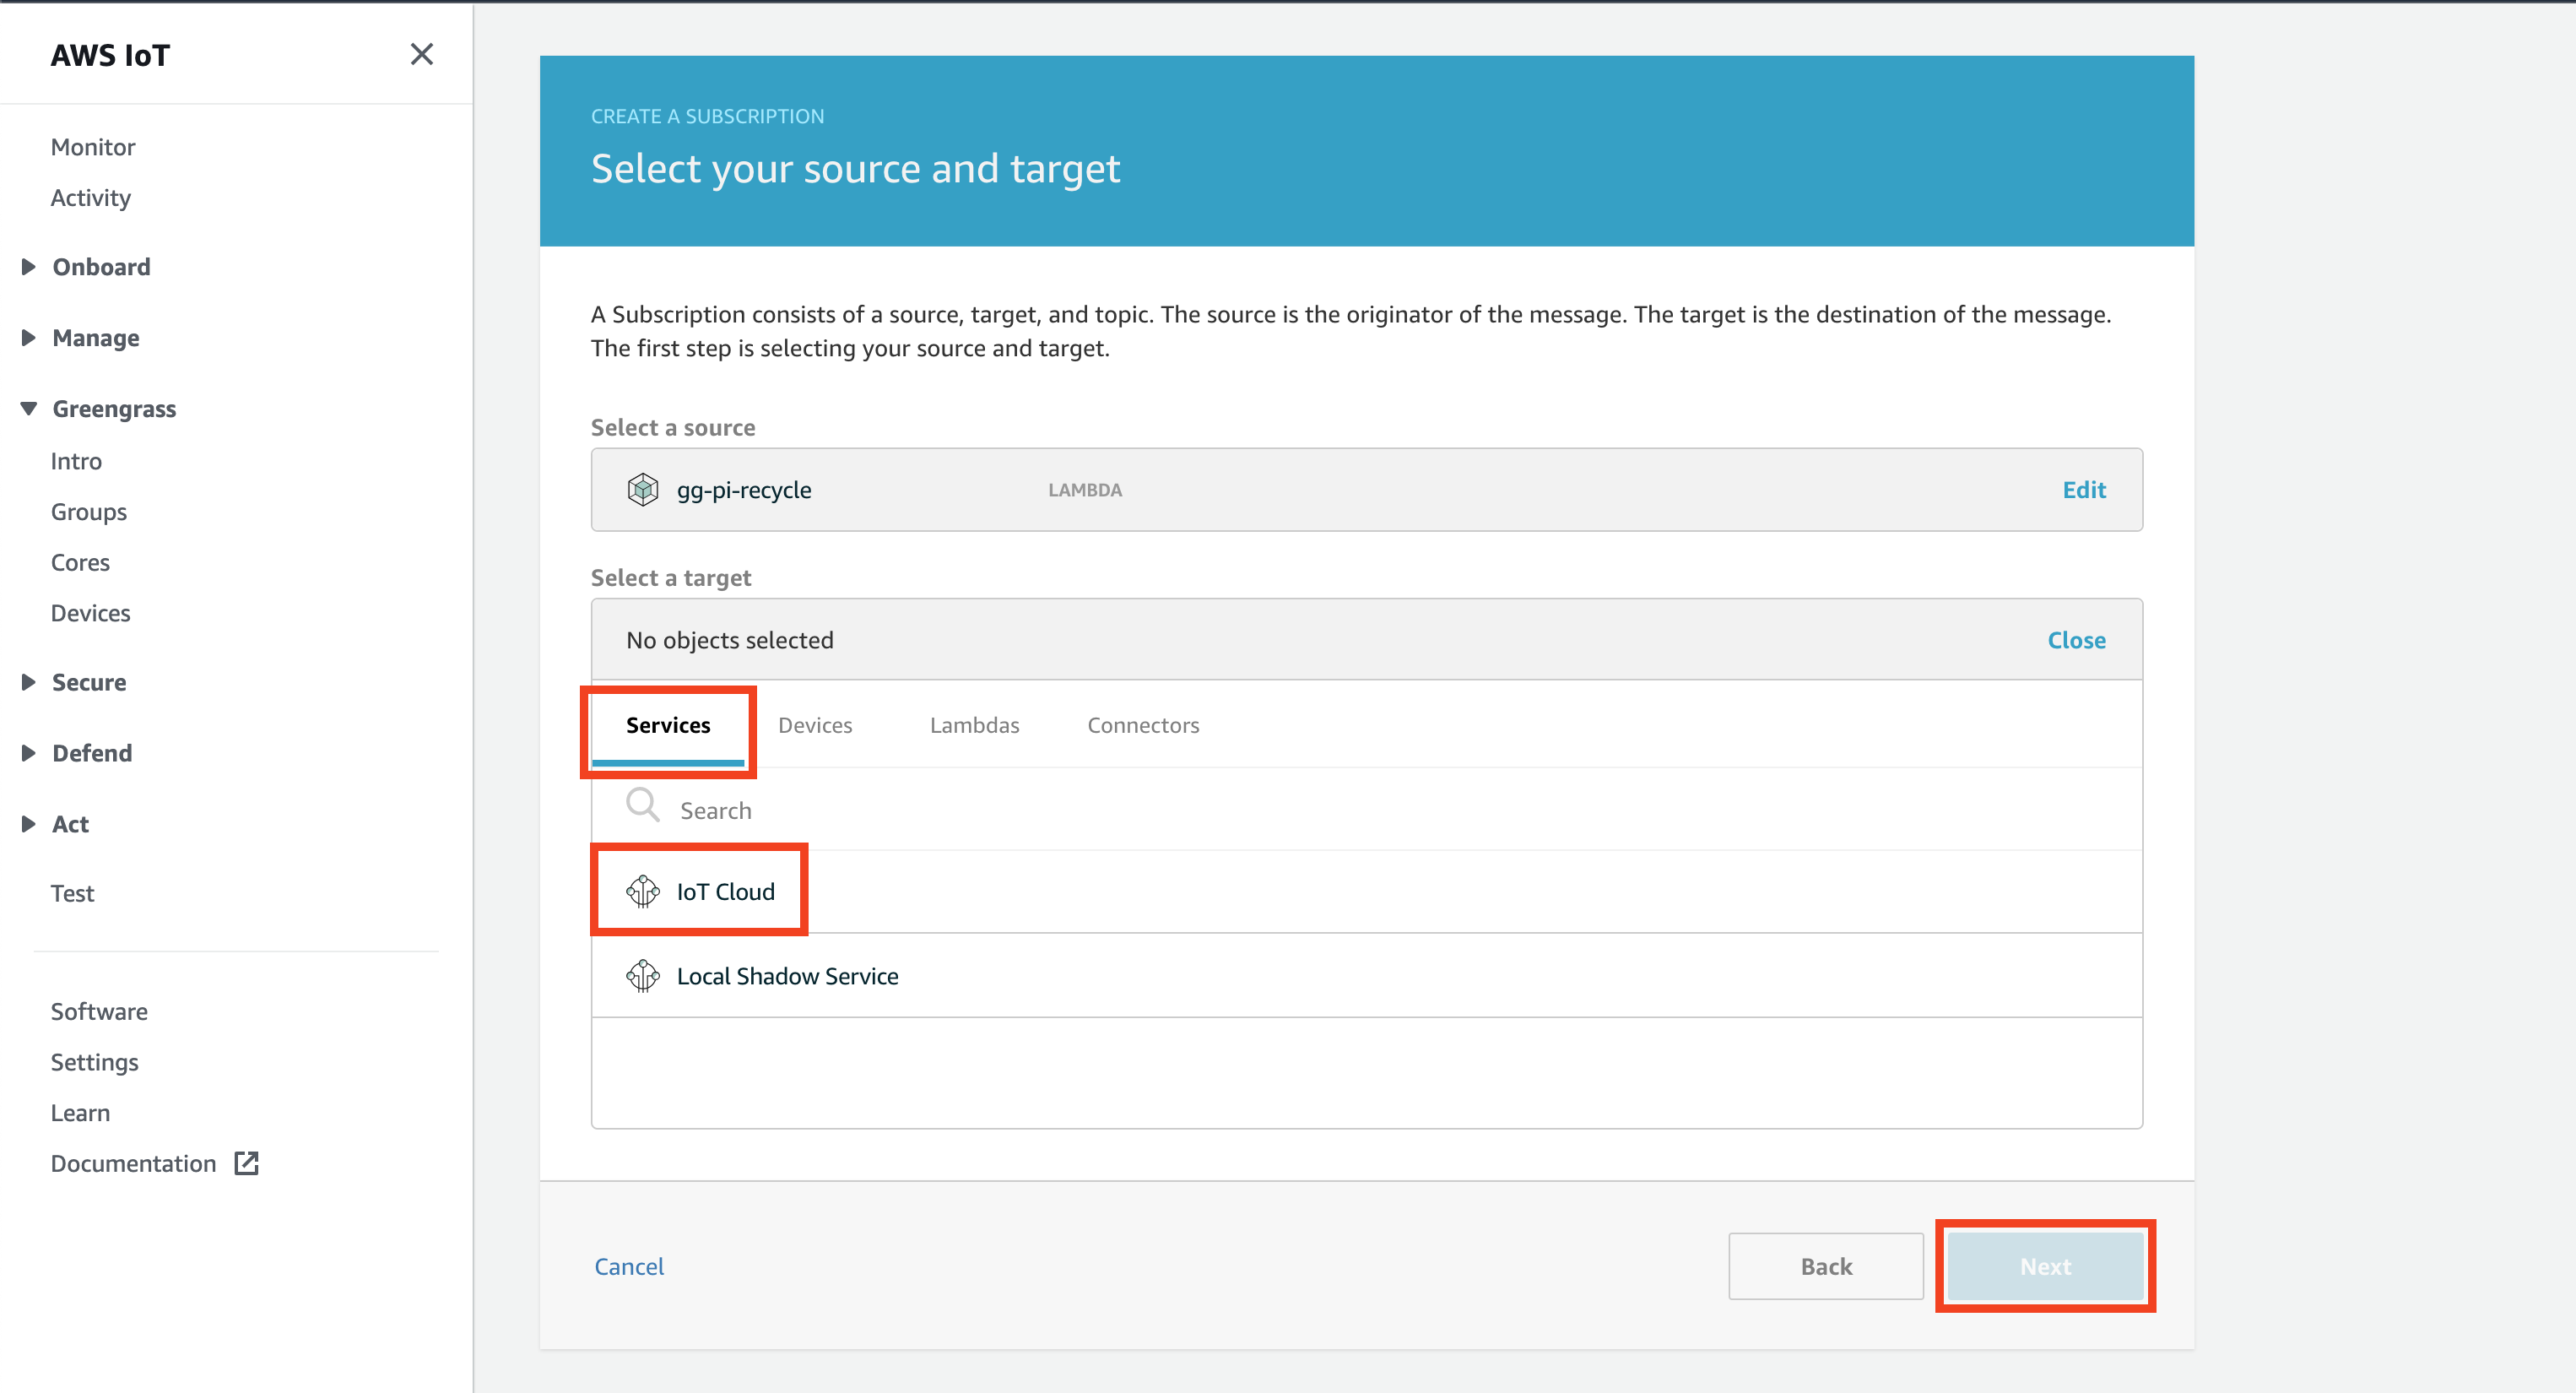2576x1393 pixels.
Task: Close the AWS IoT sidebar panel
Action: 422,54
